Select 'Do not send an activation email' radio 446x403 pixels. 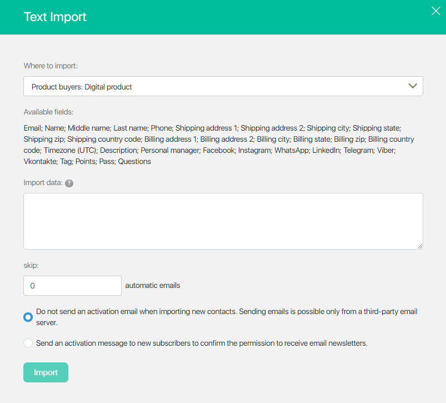(28, 317)
